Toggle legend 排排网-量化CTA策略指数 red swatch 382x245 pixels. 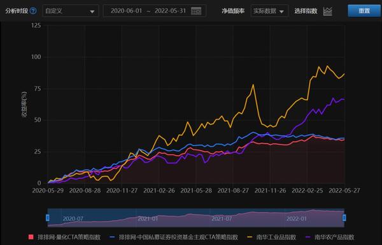(x=31, y=237)
